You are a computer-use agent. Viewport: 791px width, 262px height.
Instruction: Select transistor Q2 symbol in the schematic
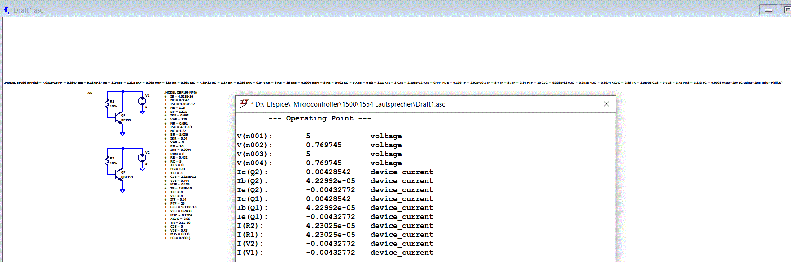pos(119,175)
